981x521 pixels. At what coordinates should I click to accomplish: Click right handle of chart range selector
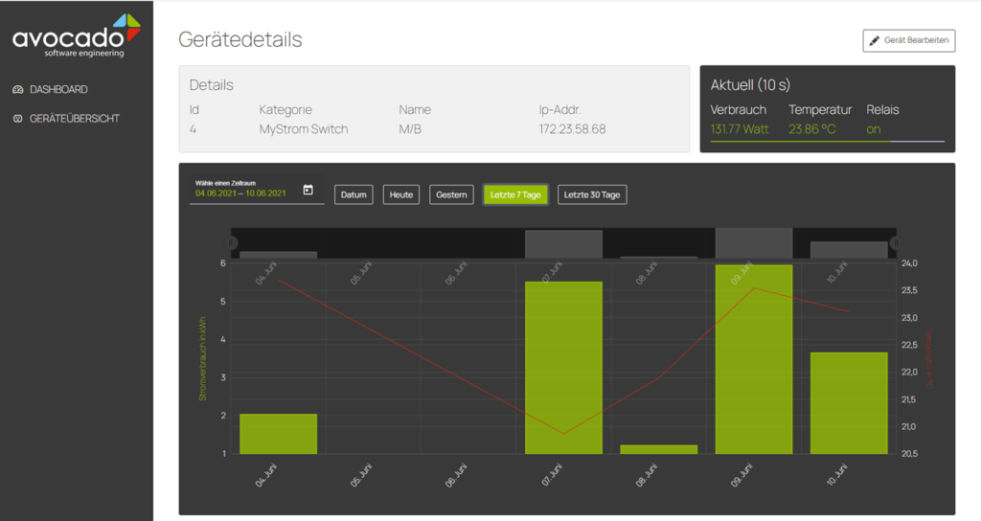(x=895, y=242)
